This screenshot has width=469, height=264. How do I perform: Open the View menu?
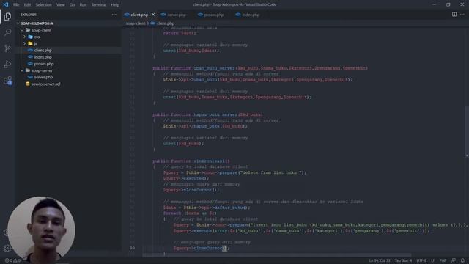pos(60,5)
